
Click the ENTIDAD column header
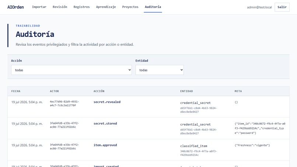click(x=186, y=91)
